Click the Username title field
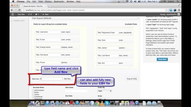The height and width of the screenshot is (107, 191). (50, 32)
